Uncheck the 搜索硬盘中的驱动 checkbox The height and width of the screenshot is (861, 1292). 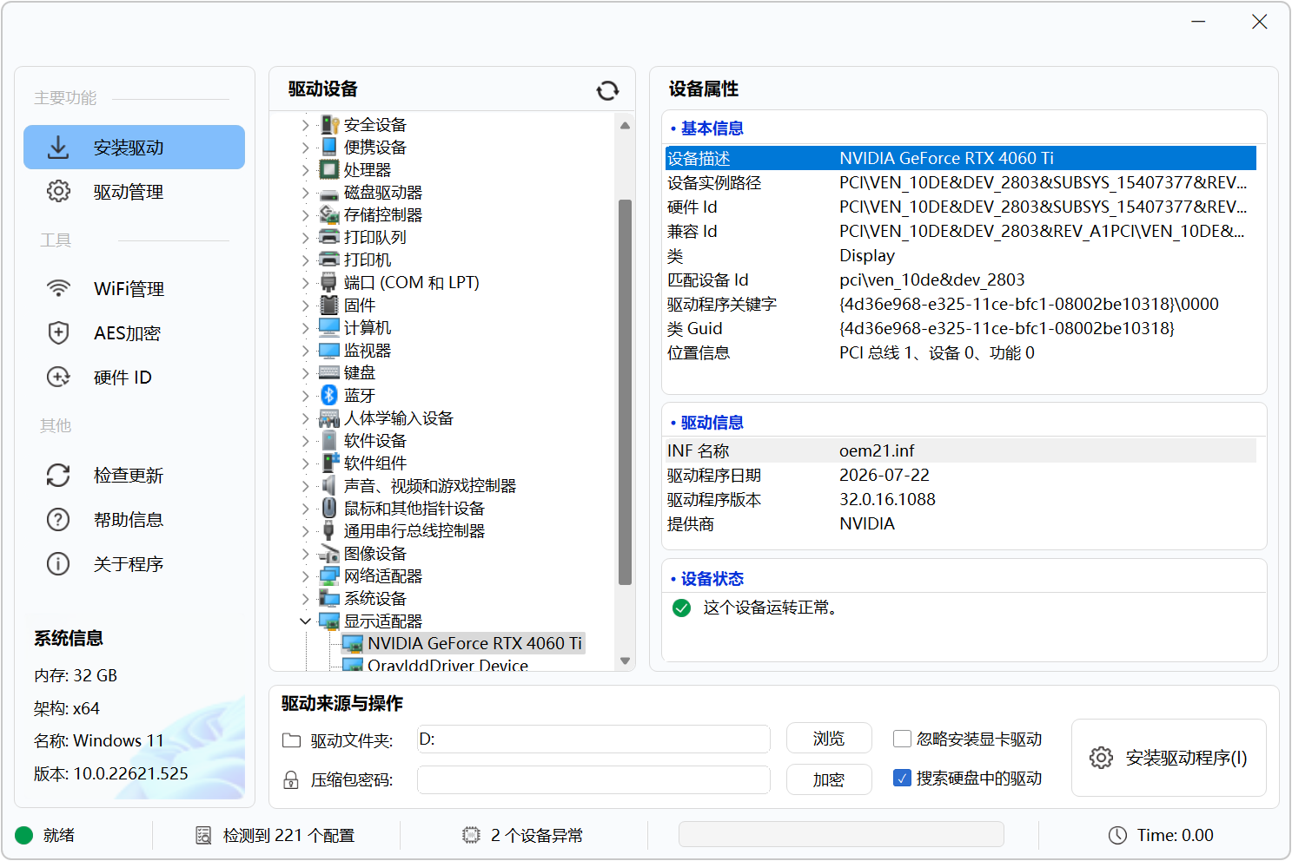903,778
